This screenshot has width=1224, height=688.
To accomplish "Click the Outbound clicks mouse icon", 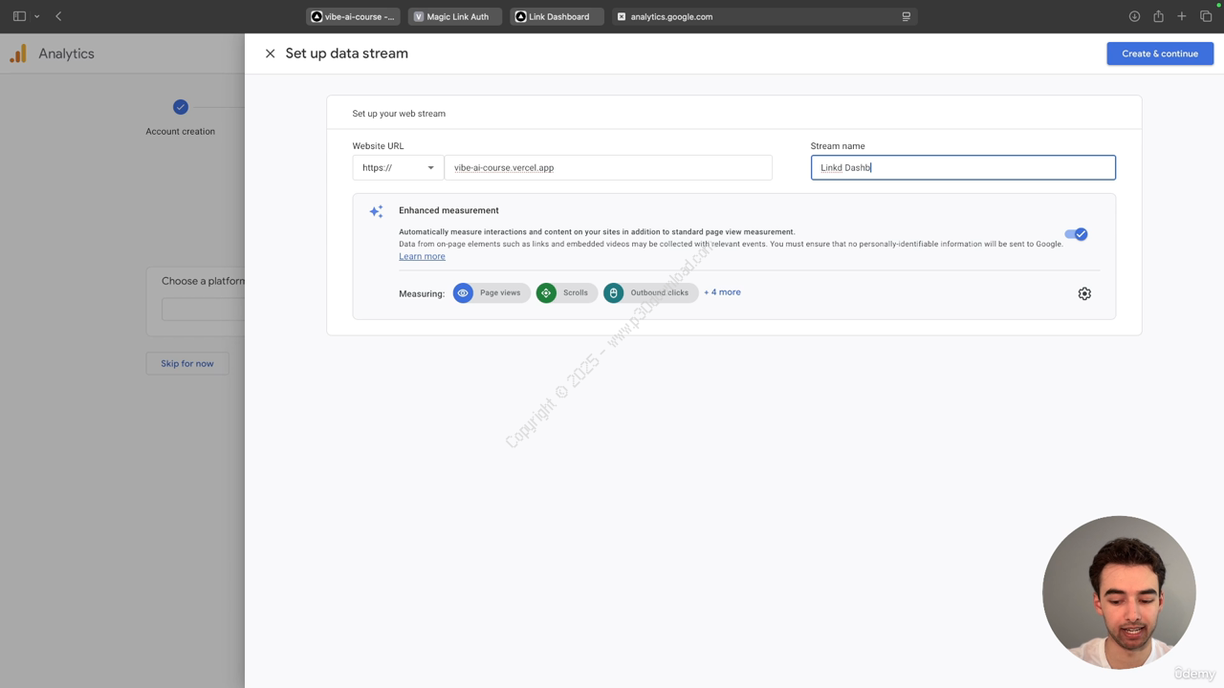I will click(614, 292).
